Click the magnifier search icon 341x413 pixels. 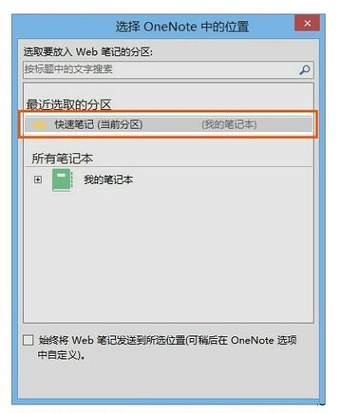pos(304,70)
